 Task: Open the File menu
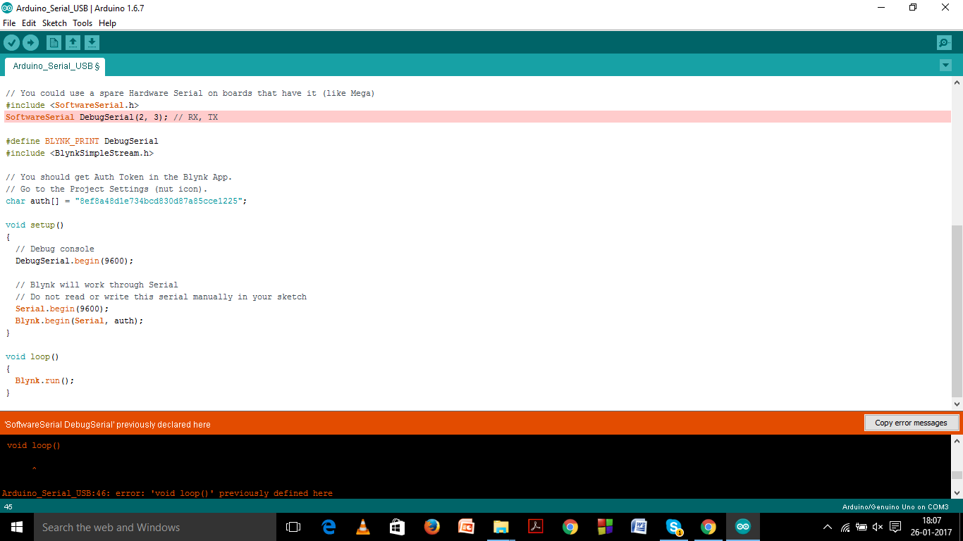coord(9,23)
